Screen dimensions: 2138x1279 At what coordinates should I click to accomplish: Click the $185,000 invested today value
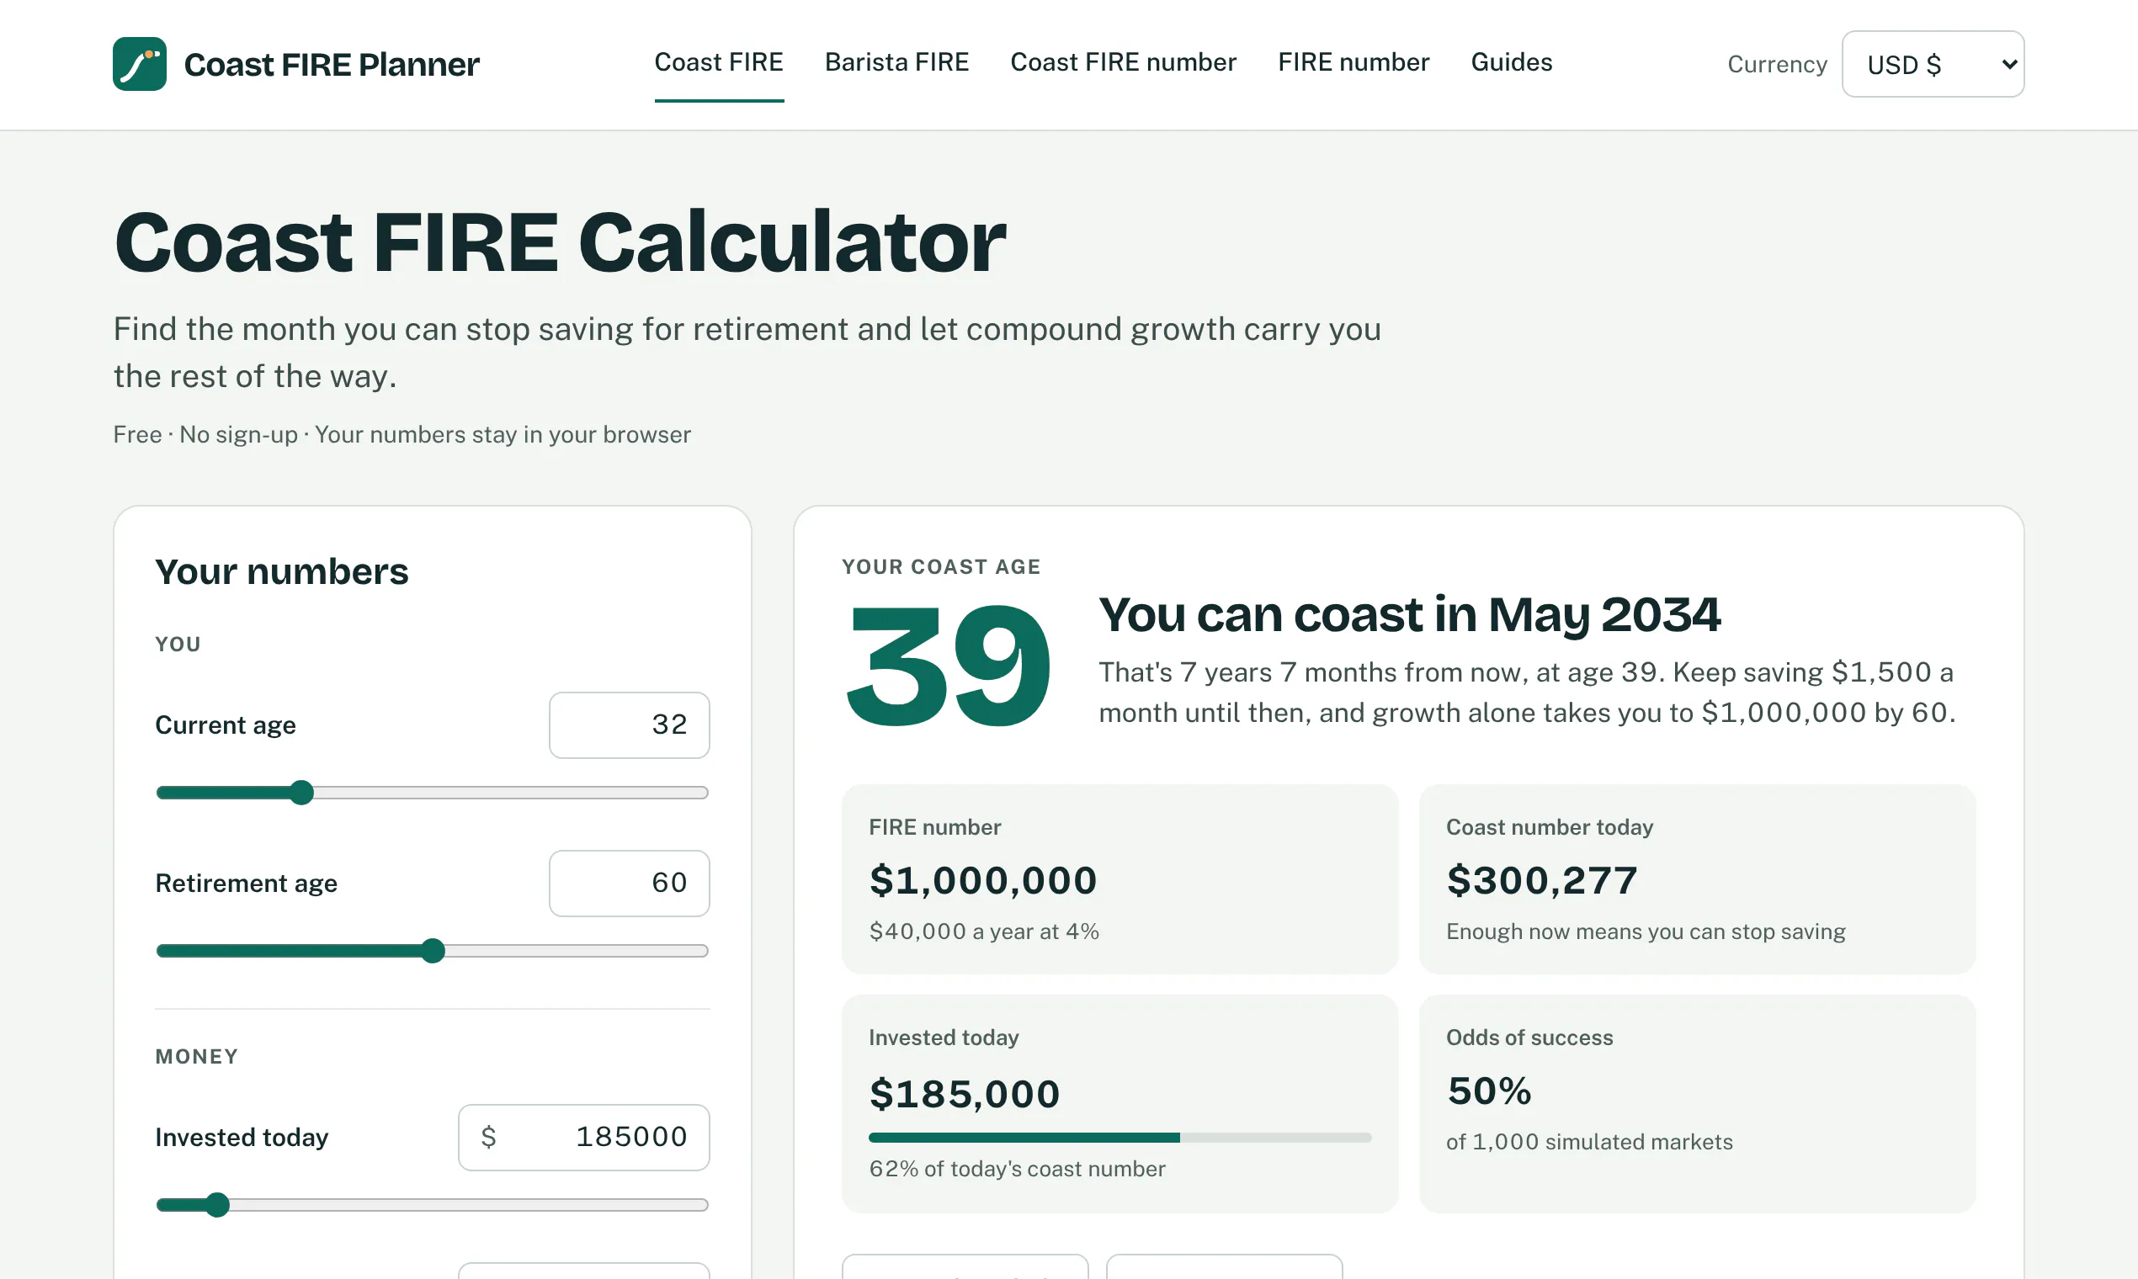click(x=965, y=1094)
